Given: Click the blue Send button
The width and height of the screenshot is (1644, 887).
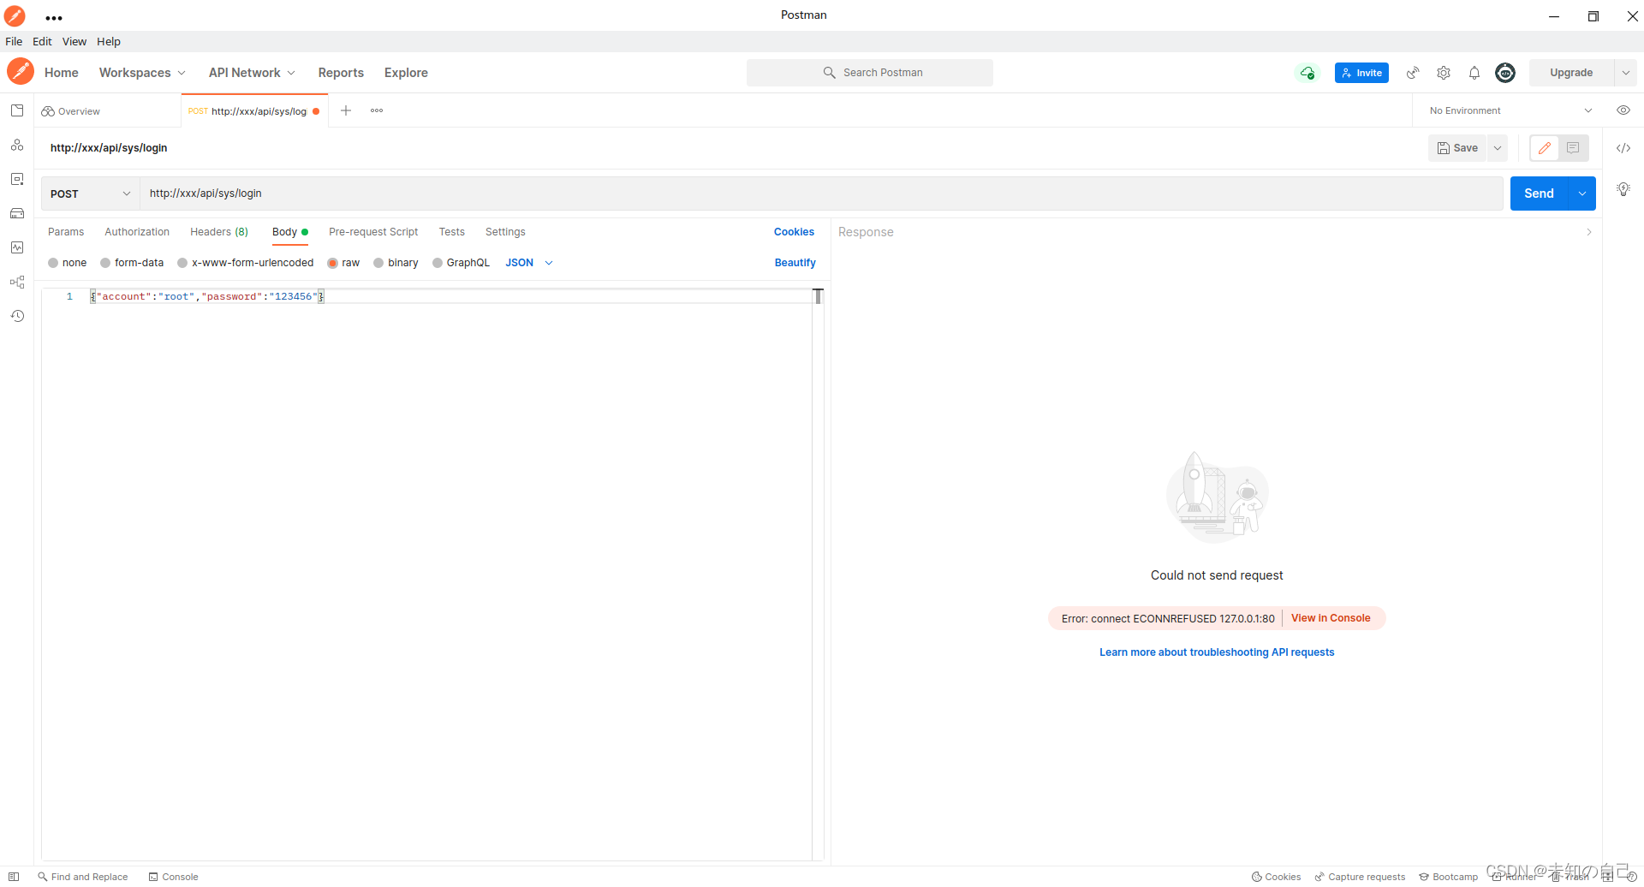Looking at the screenshot, I should (x=1539, y=193).
